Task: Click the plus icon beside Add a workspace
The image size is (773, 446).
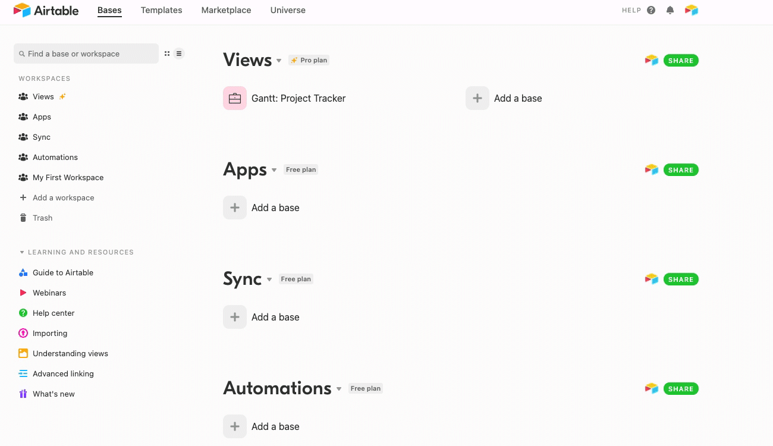Action: (x=23, y=197)
